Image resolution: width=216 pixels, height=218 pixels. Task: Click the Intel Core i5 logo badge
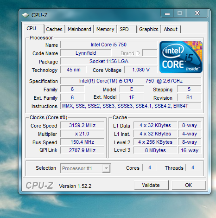point(181,57)
